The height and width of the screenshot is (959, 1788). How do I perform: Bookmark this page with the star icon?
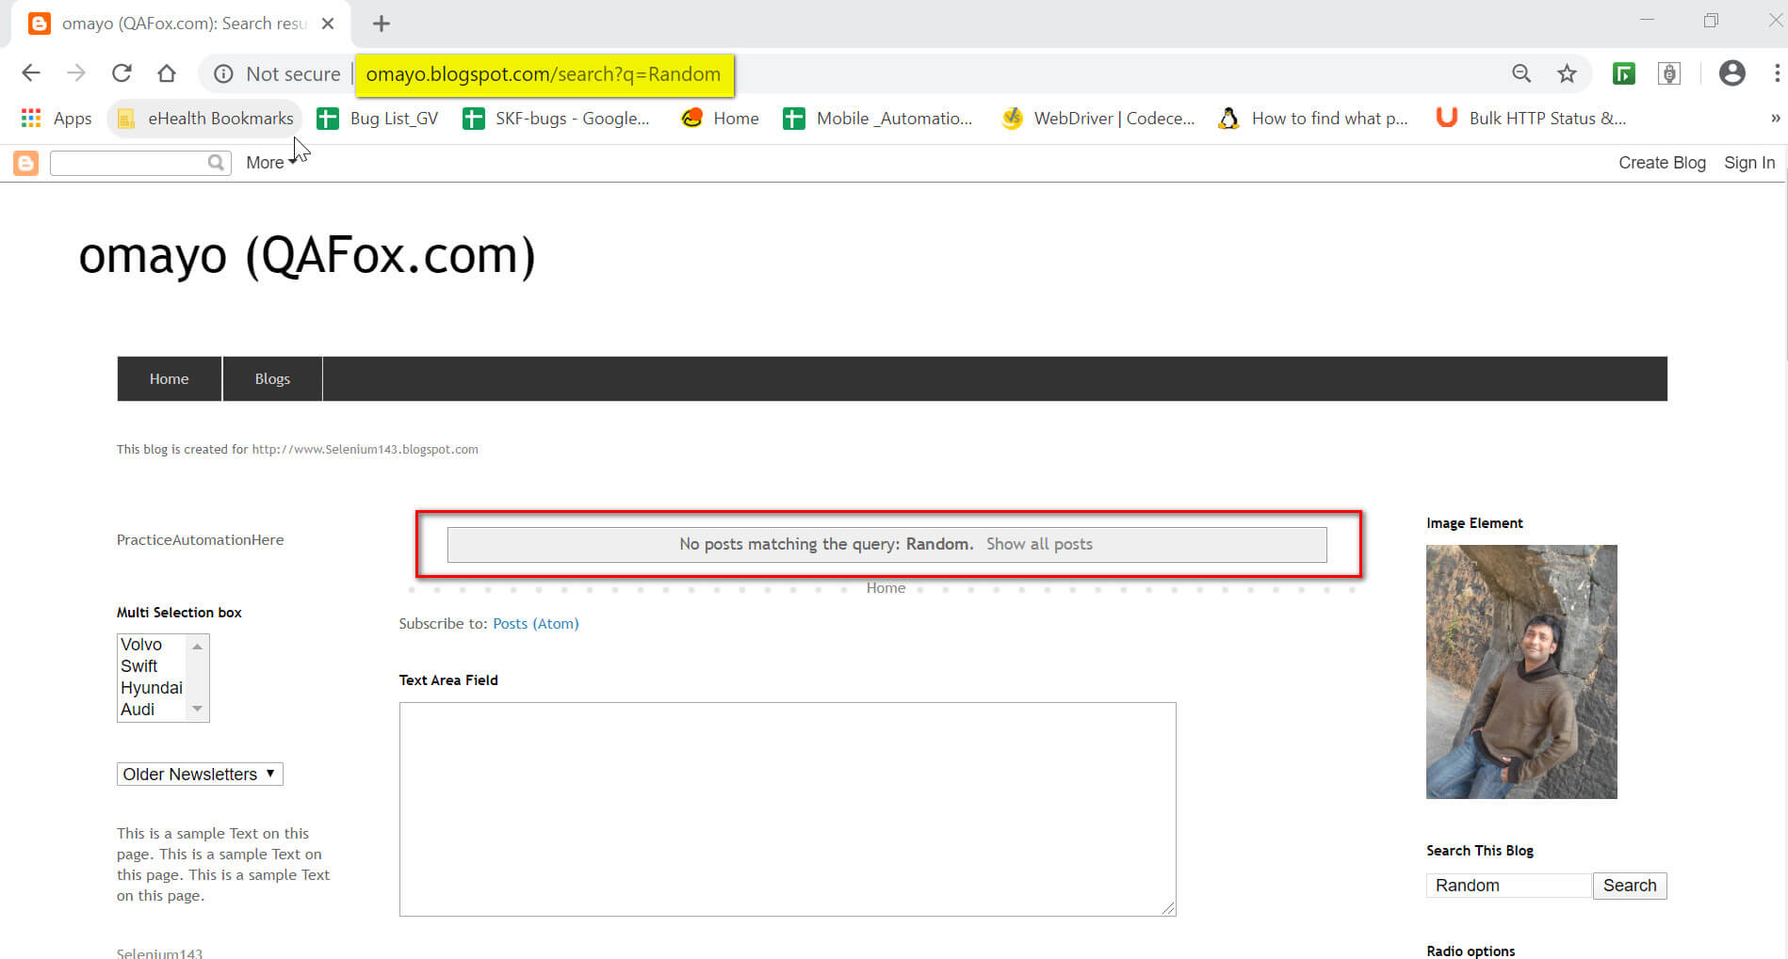1567,73
